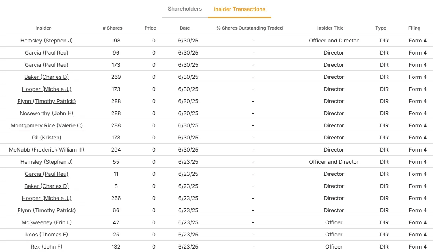Click the Insider Title column header

tap(330, 28)
